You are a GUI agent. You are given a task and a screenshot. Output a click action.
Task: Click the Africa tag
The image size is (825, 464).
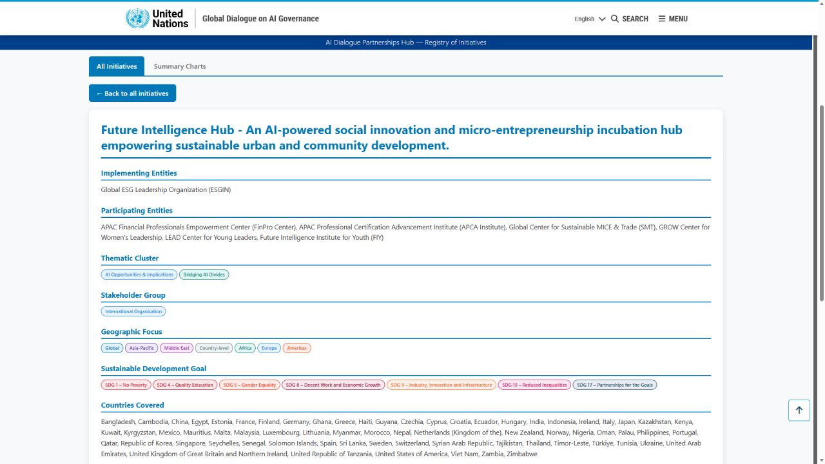(x=245, y=348)
